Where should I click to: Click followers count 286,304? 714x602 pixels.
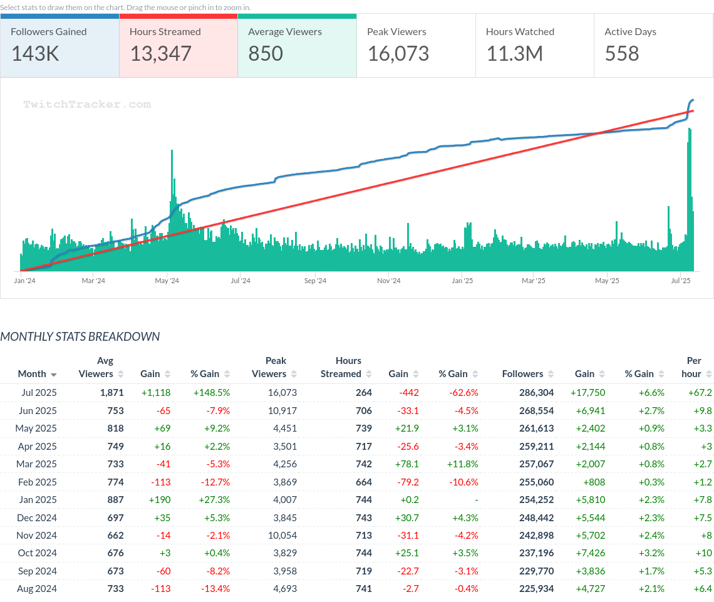[x=536, y=393]
